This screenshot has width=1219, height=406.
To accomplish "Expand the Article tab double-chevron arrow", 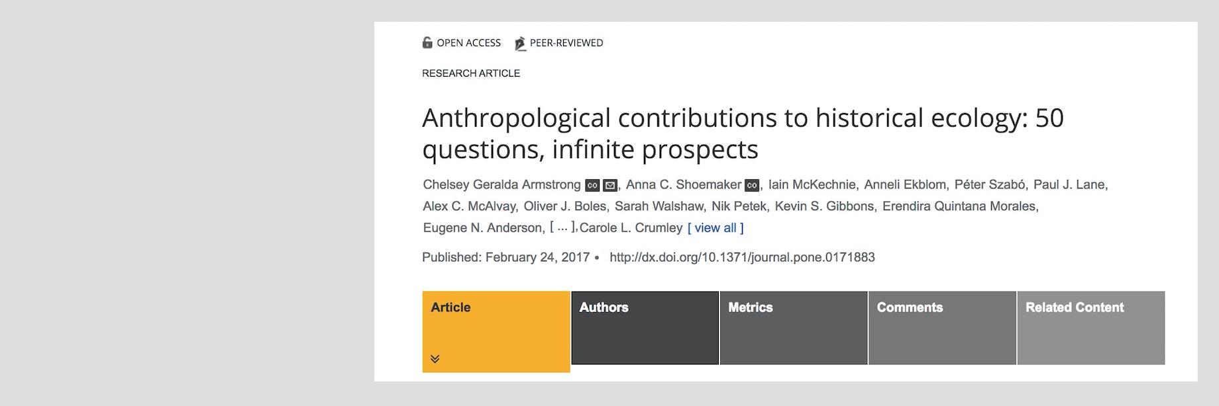I will [435, 359].
